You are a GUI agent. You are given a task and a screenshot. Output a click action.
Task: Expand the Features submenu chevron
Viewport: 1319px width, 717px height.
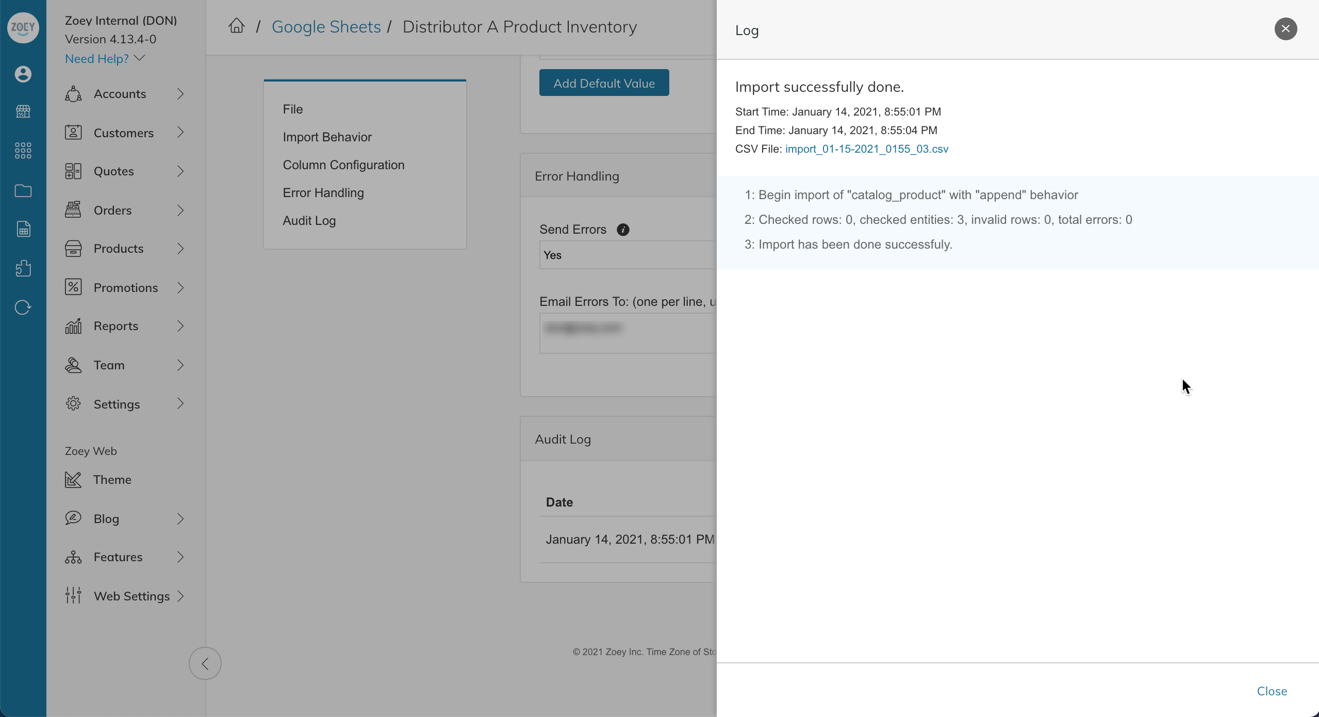point(180,557)
